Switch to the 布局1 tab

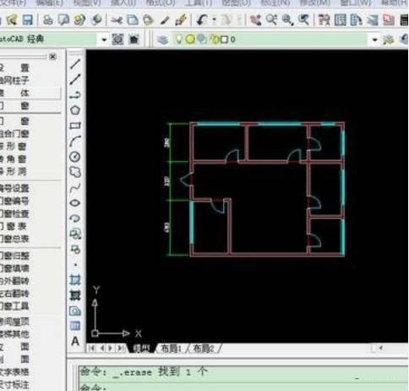point(172,349)
